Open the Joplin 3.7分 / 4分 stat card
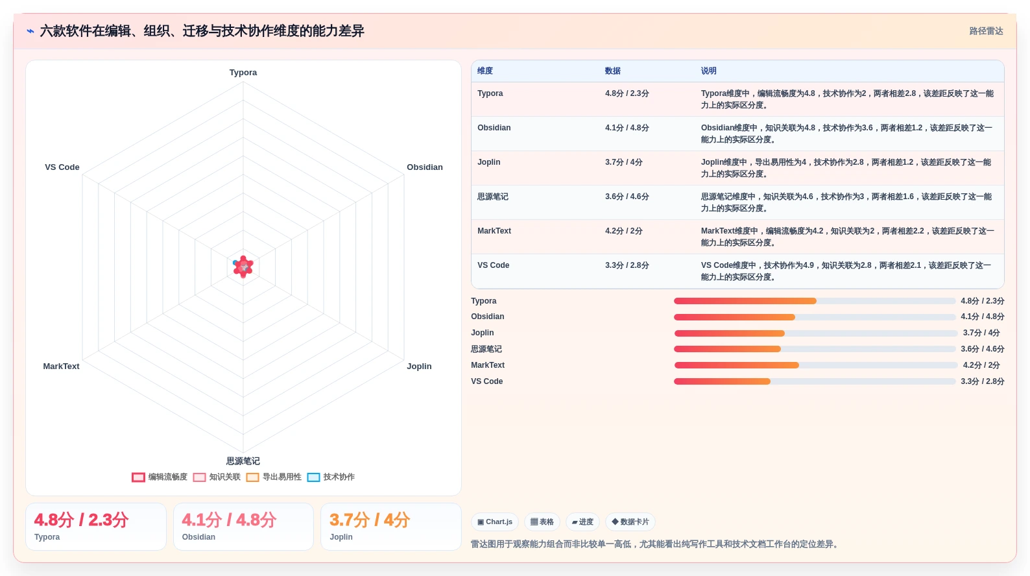 391,527
